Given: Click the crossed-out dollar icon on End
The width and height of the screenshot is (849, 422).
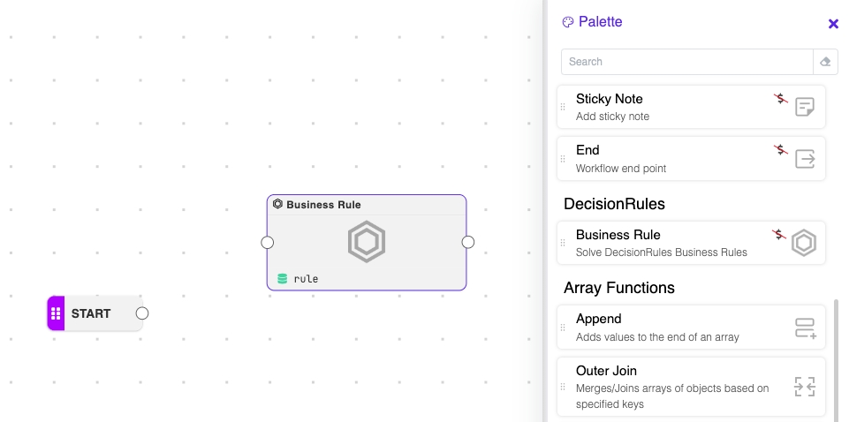Looking at the screenshot, I should pos(780,150).
